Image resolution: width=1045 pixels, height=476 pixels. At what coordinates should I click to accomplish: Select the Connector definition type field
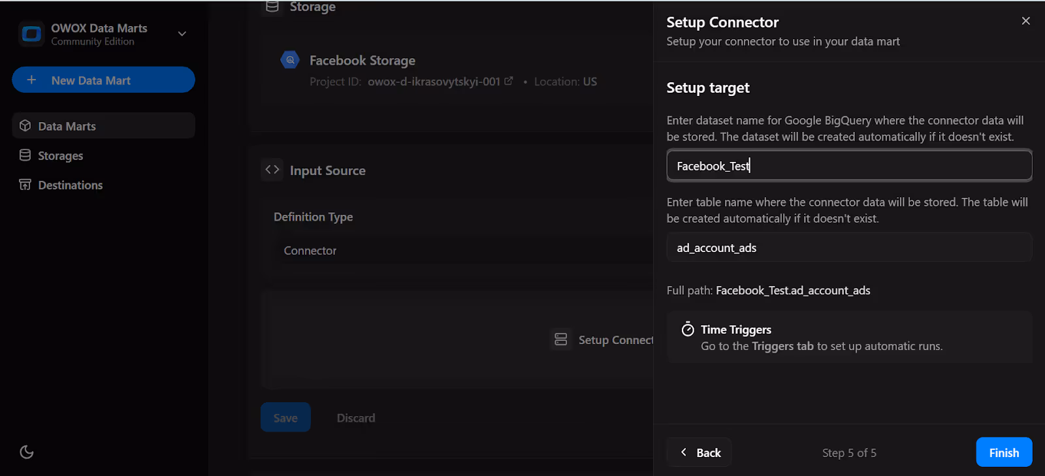pos(462,250)
